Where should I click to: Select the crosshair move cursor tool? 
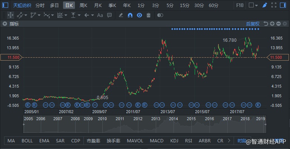coord(10,15)
